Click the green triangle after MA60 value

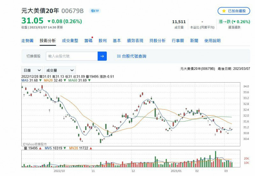(89, 81)
